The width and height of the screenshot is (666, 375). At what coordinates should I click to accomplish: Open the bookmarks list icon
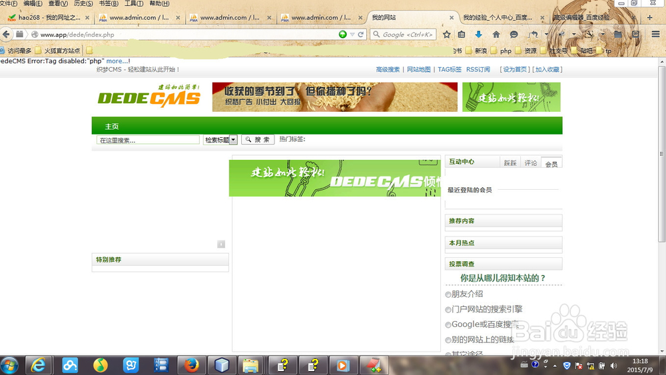click(462, 35)
